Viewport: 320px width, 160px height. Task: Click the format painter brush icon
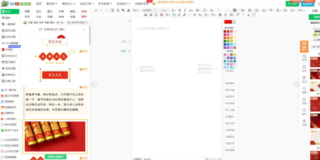(x=128, y=10)
